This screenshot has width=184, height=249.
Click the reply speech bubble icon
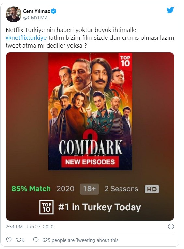[36, 240]
